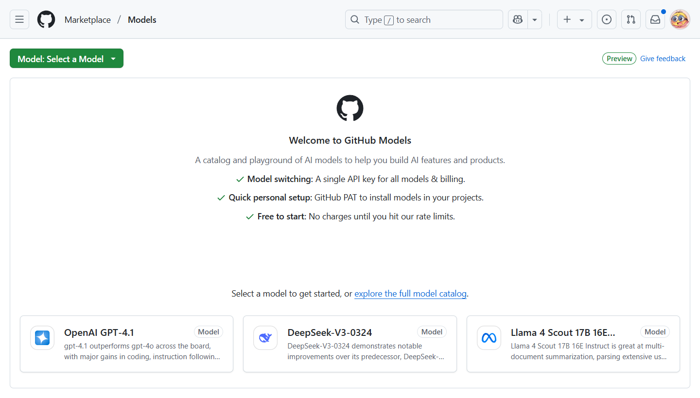Viewport: 700px width, 398px height.
Task: Open user profile avatar menu
Action: [680, 19]
